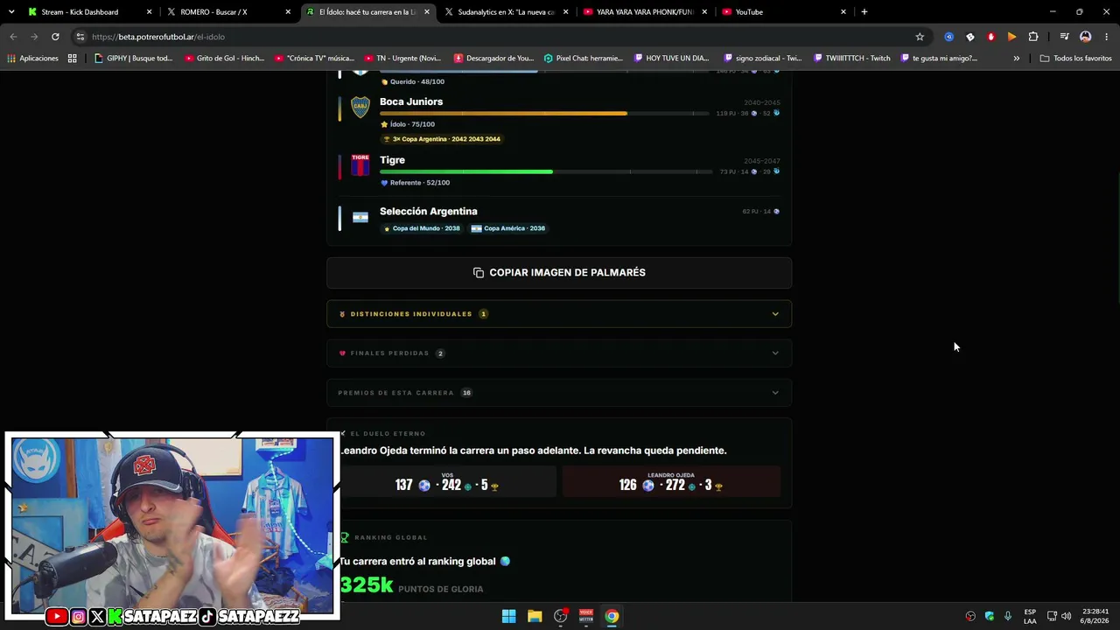Click Copiar Imagen de Palmarés button
This screenshot has height=630, width=1120.
tap(559, 273)
